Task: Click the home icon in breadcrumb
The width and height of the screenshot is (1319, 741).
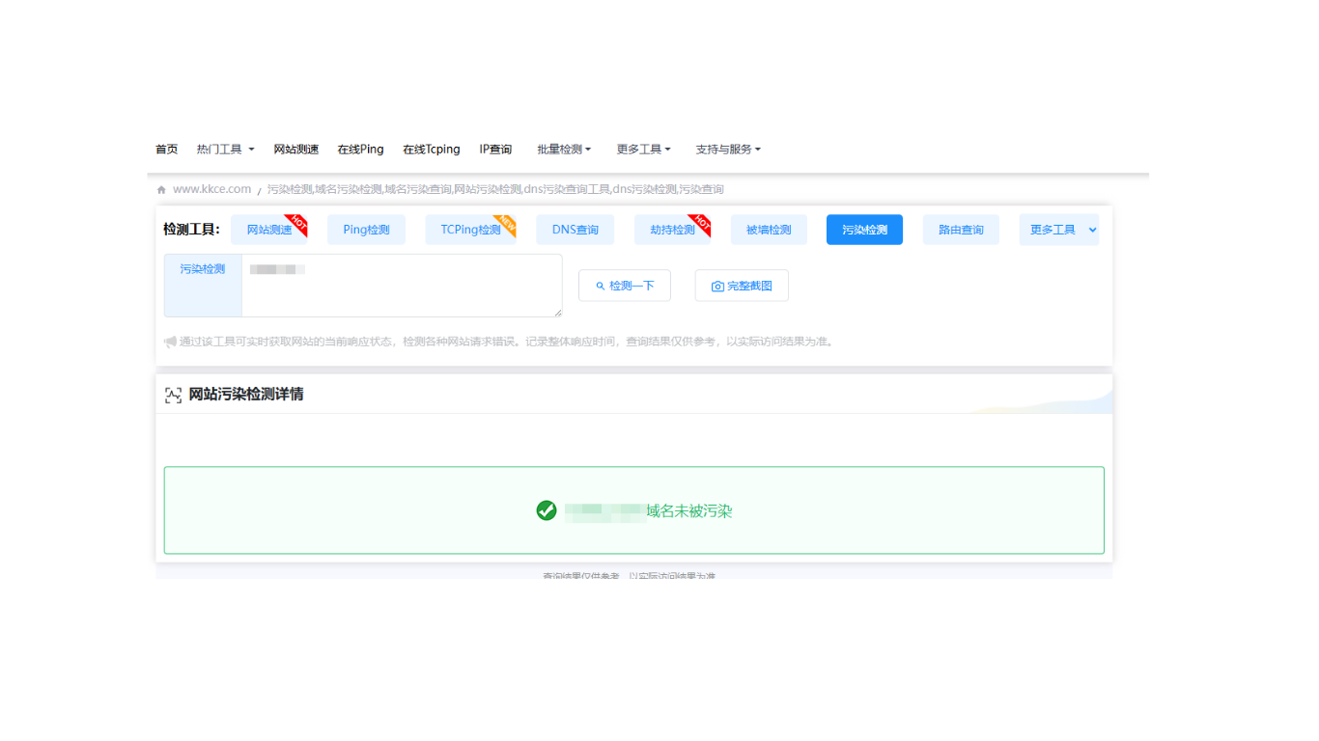Action: point(161,190)
